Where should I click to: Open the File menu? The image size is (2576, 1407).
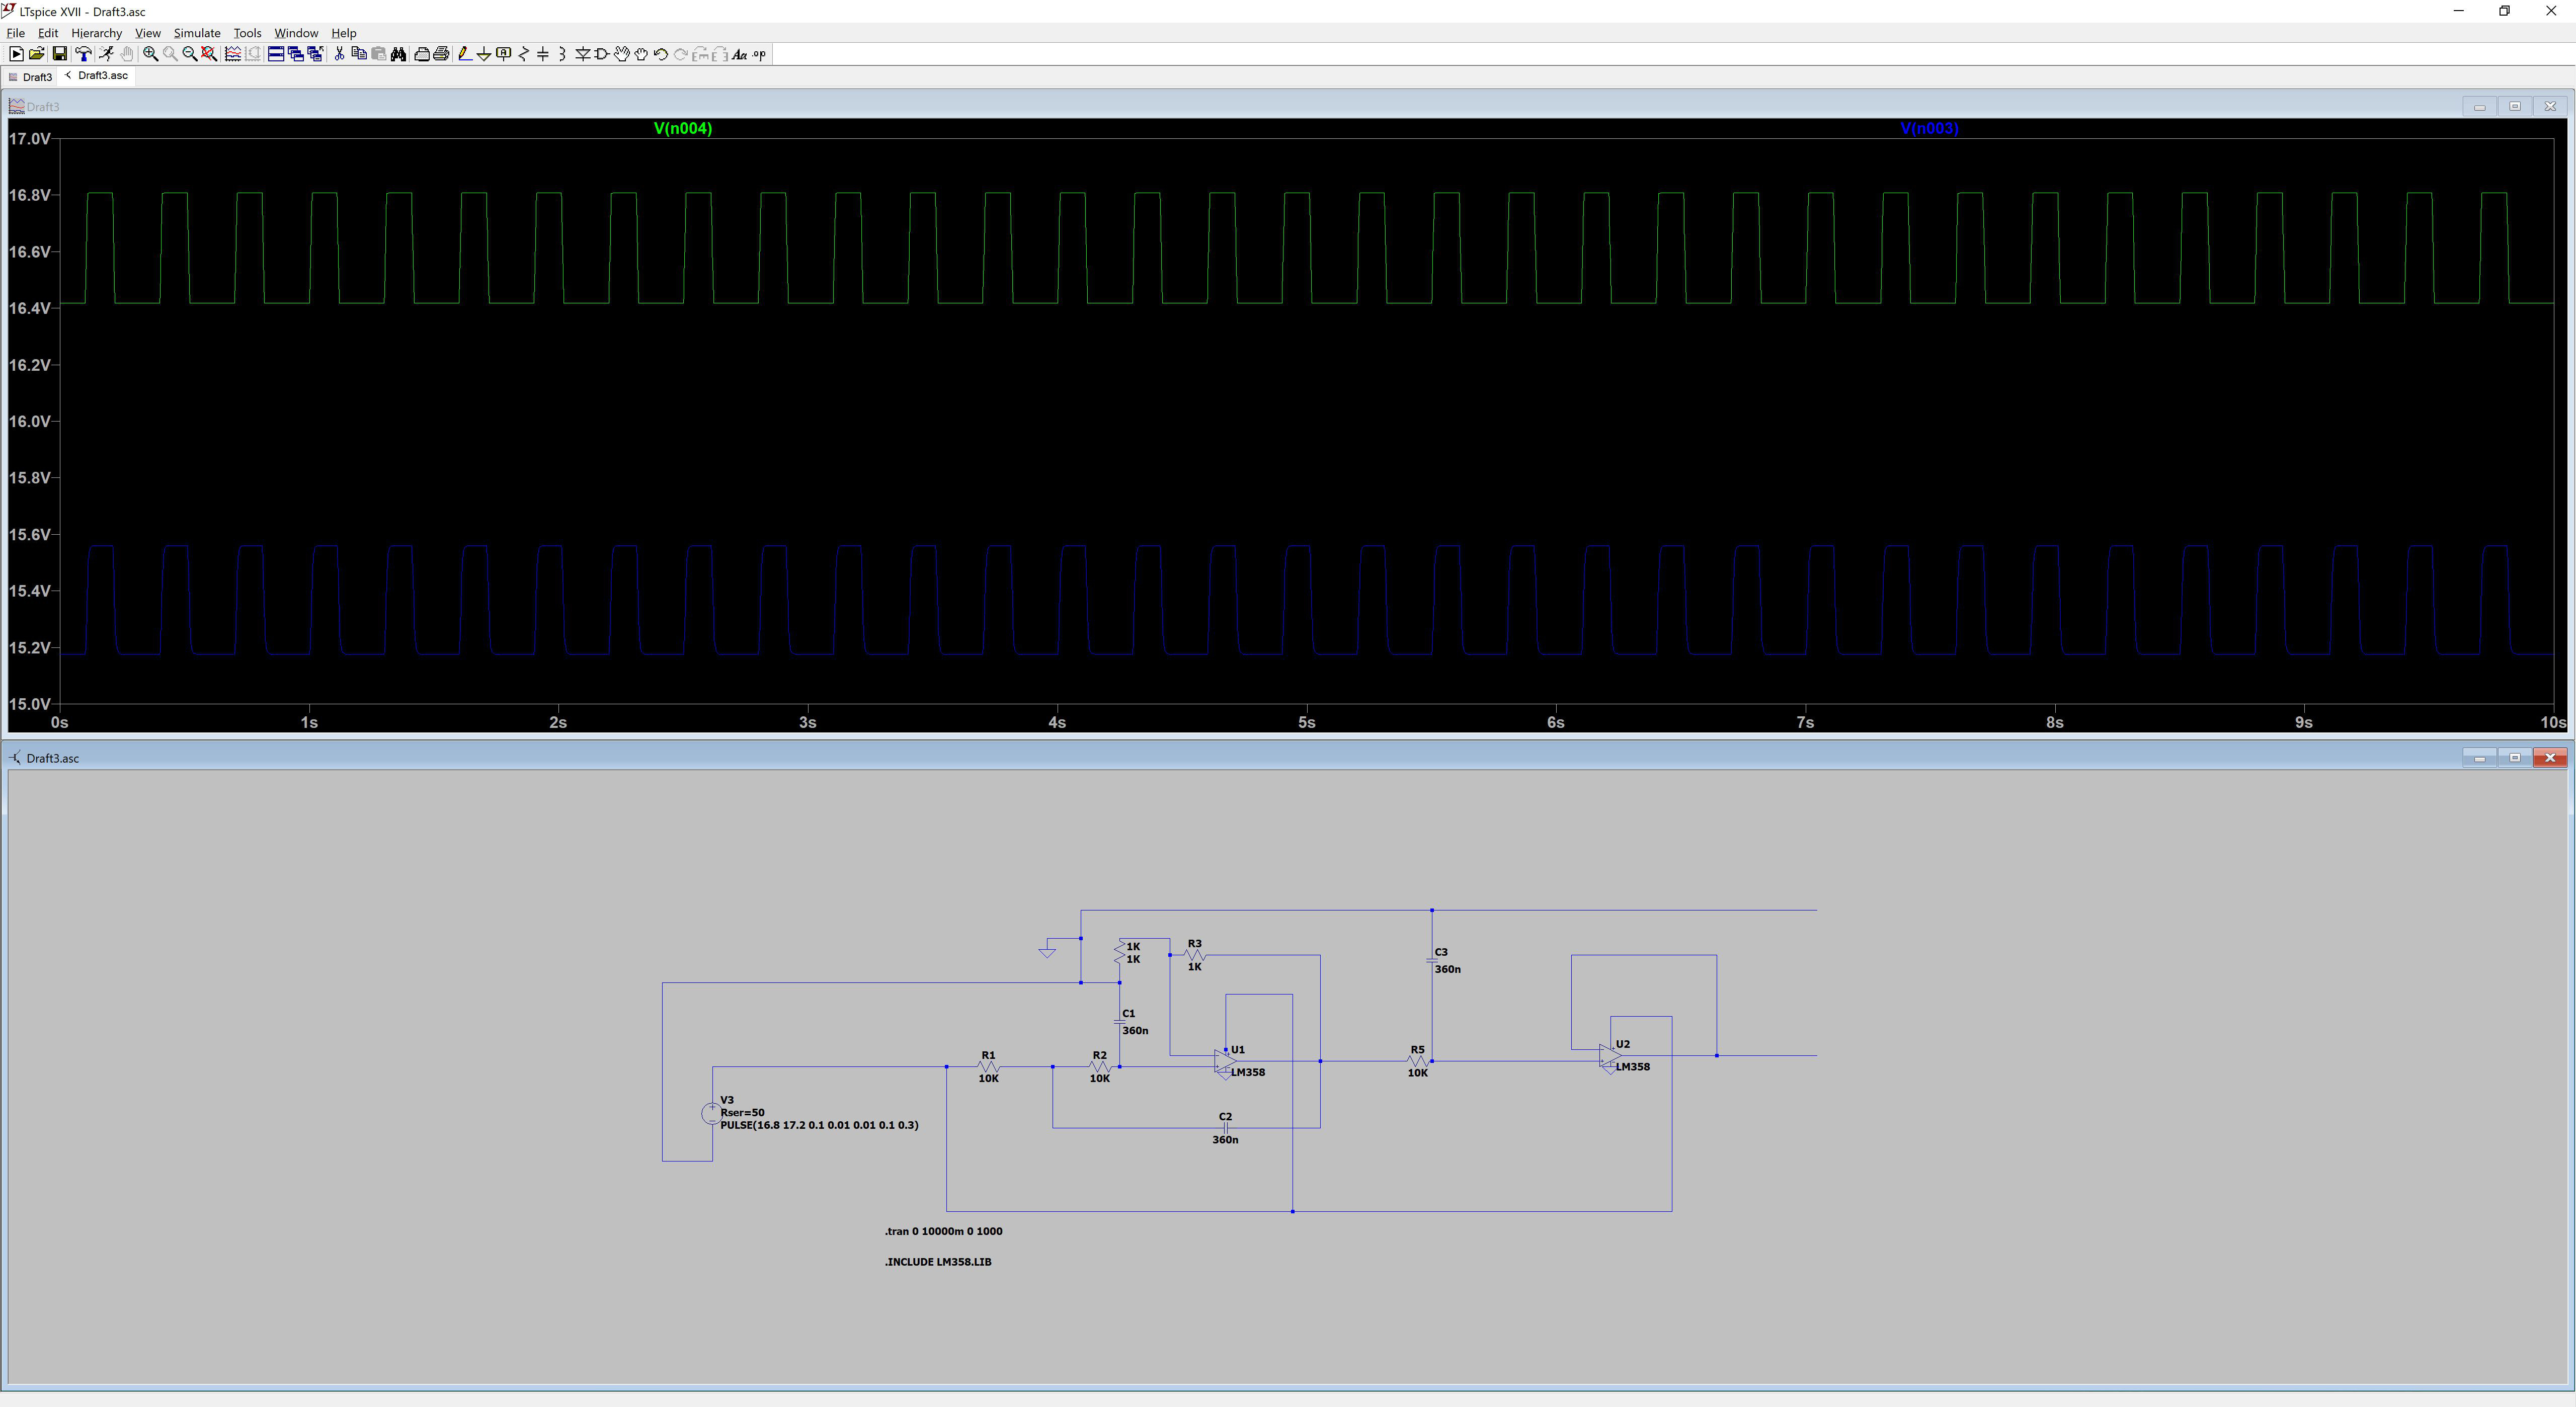point(16,33)
